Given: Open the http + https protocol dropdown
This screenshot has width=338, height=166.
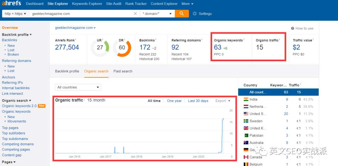Looking at the screenshot, I should pos(16,13).
